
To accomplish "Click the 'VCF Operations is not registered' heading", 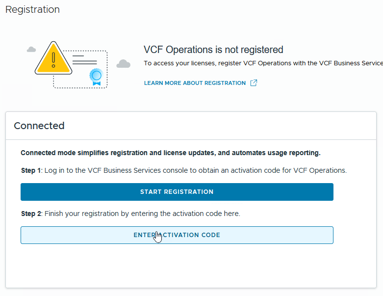I will point(213,50).
